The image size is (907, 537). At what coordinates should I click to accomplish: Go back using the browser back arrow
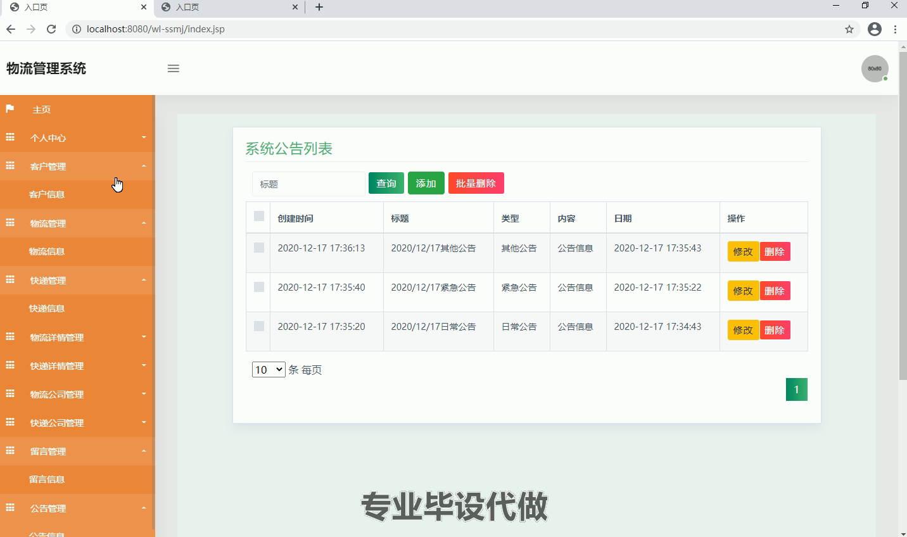tap(11, 29)
